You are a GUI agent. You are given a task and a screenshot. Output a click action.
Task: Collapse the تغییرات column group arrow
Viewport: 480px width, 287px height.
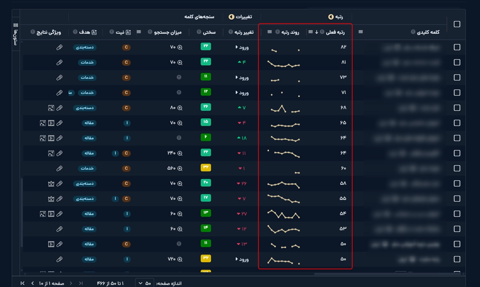coord(231,17)
